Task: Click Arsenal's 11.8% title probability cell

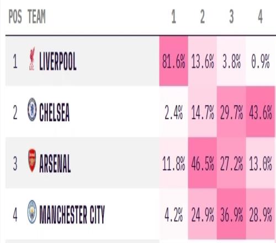Action: click(x=173, y=163)
